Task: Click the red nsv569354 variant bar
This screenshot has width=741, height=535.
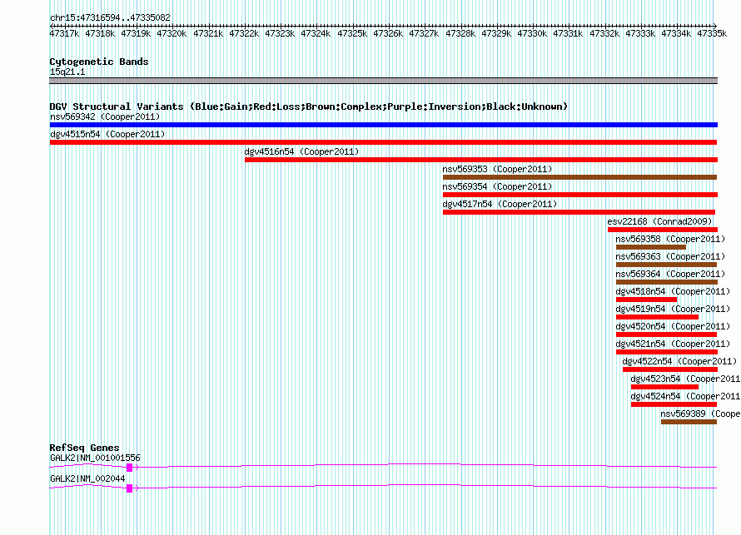Action: [x=579, y=195]
